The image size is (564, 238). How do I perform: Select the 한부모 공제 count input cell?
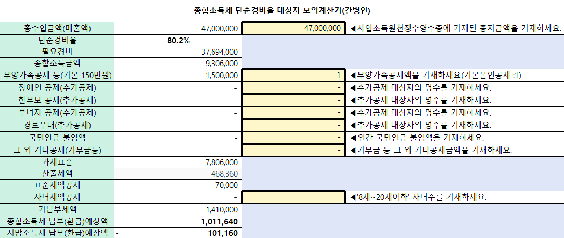(293, 101)
